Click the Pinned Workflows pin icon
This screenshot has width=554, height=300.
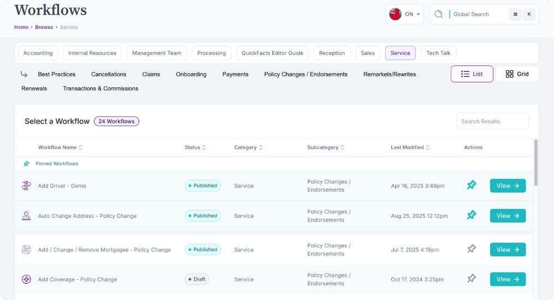(x=26, y=164)
